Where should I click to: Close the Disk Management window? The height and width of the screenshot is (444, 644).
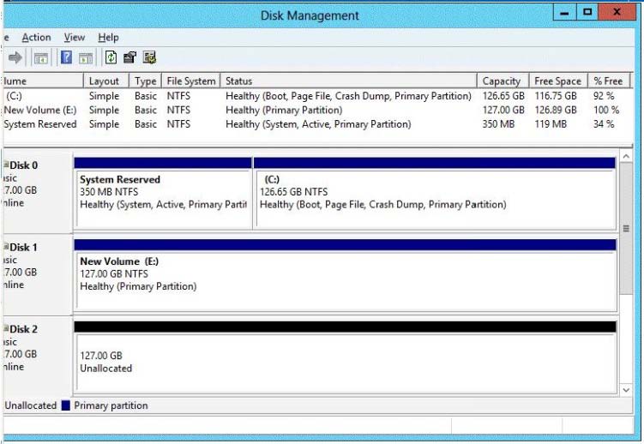617,12
